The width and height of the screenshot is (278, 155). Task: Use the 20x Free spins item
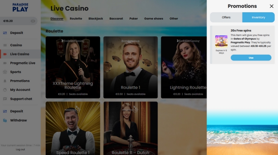251,58
